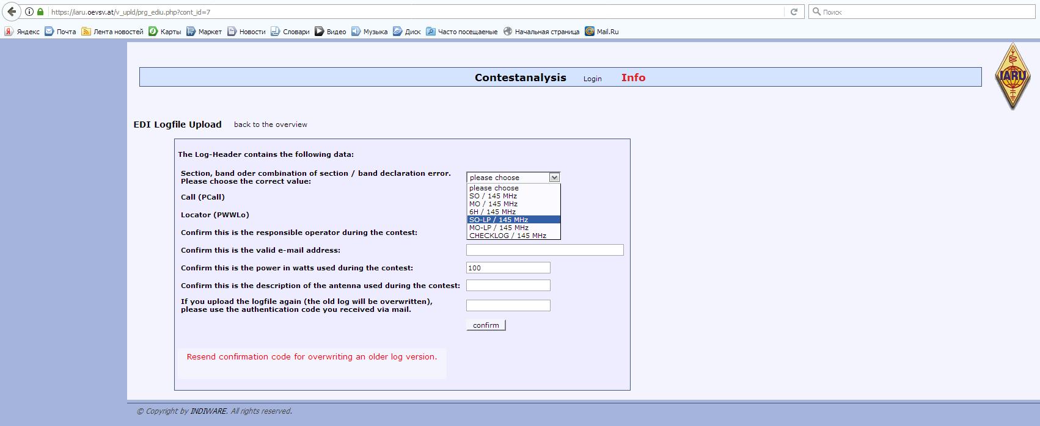Viewport: 1040px width, 426px height.
Task: Focus the e-mail address input field
Action: (x=544, y=250)
